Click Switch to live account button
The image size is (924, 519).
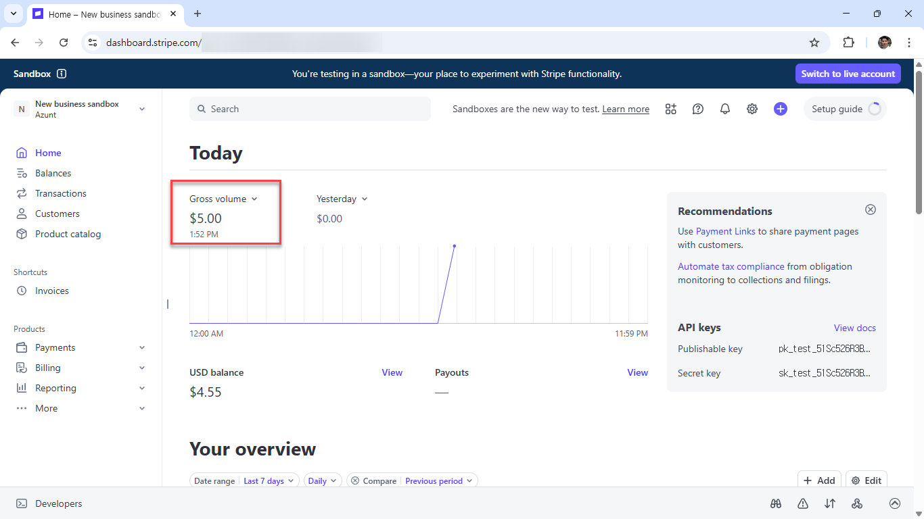848,74
